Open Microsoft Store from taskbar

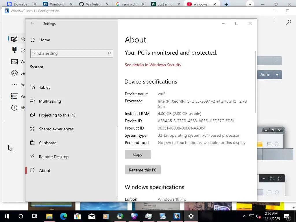coord(77,216)
